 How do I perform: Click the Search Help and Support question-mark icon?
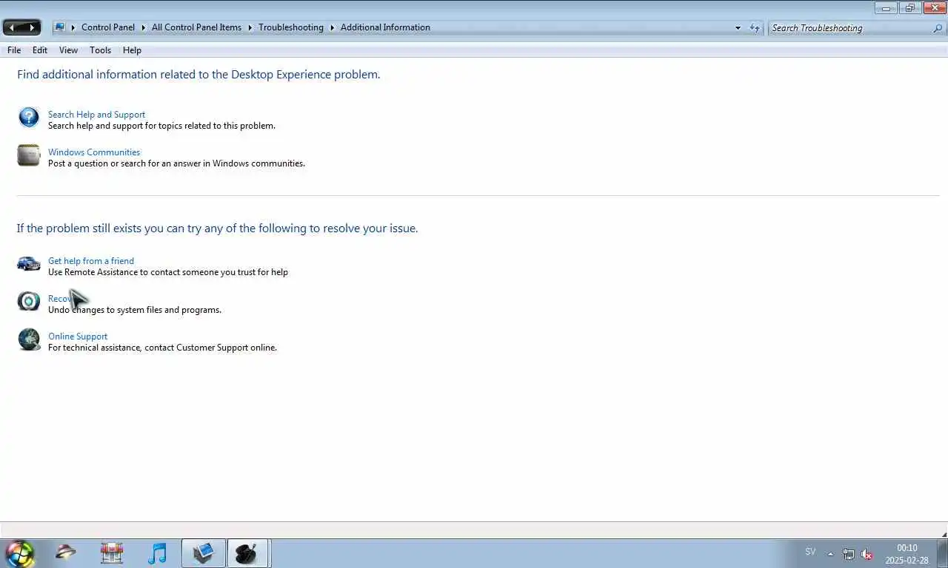click(x=29, y=117)
